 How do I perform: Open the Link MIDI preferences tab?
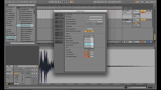(59, 22)
